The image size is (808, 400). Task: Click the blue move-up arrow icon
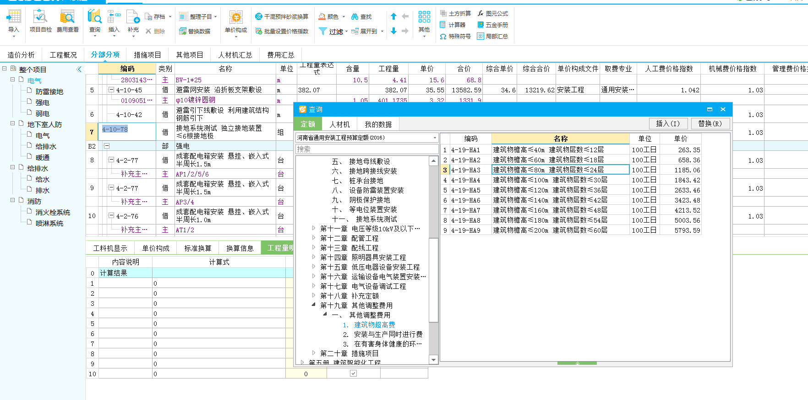pyautogui.click(x=393, y=16)
